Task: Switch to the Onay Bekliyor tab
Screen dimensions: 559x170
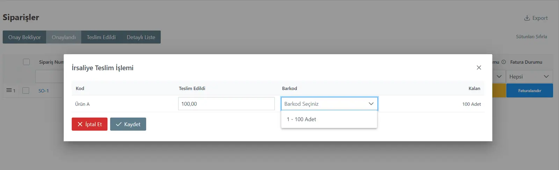Action: [x=24, y=37]
